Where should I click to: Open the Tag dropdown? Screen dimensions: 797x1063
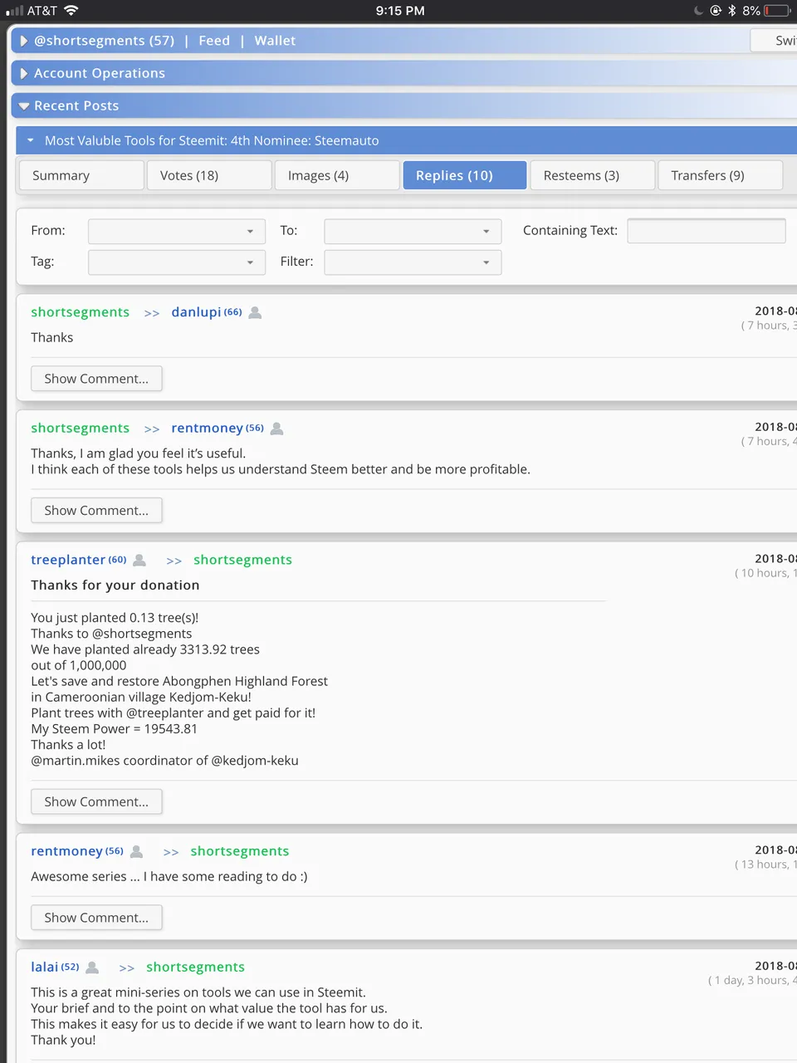coord(177,262)
